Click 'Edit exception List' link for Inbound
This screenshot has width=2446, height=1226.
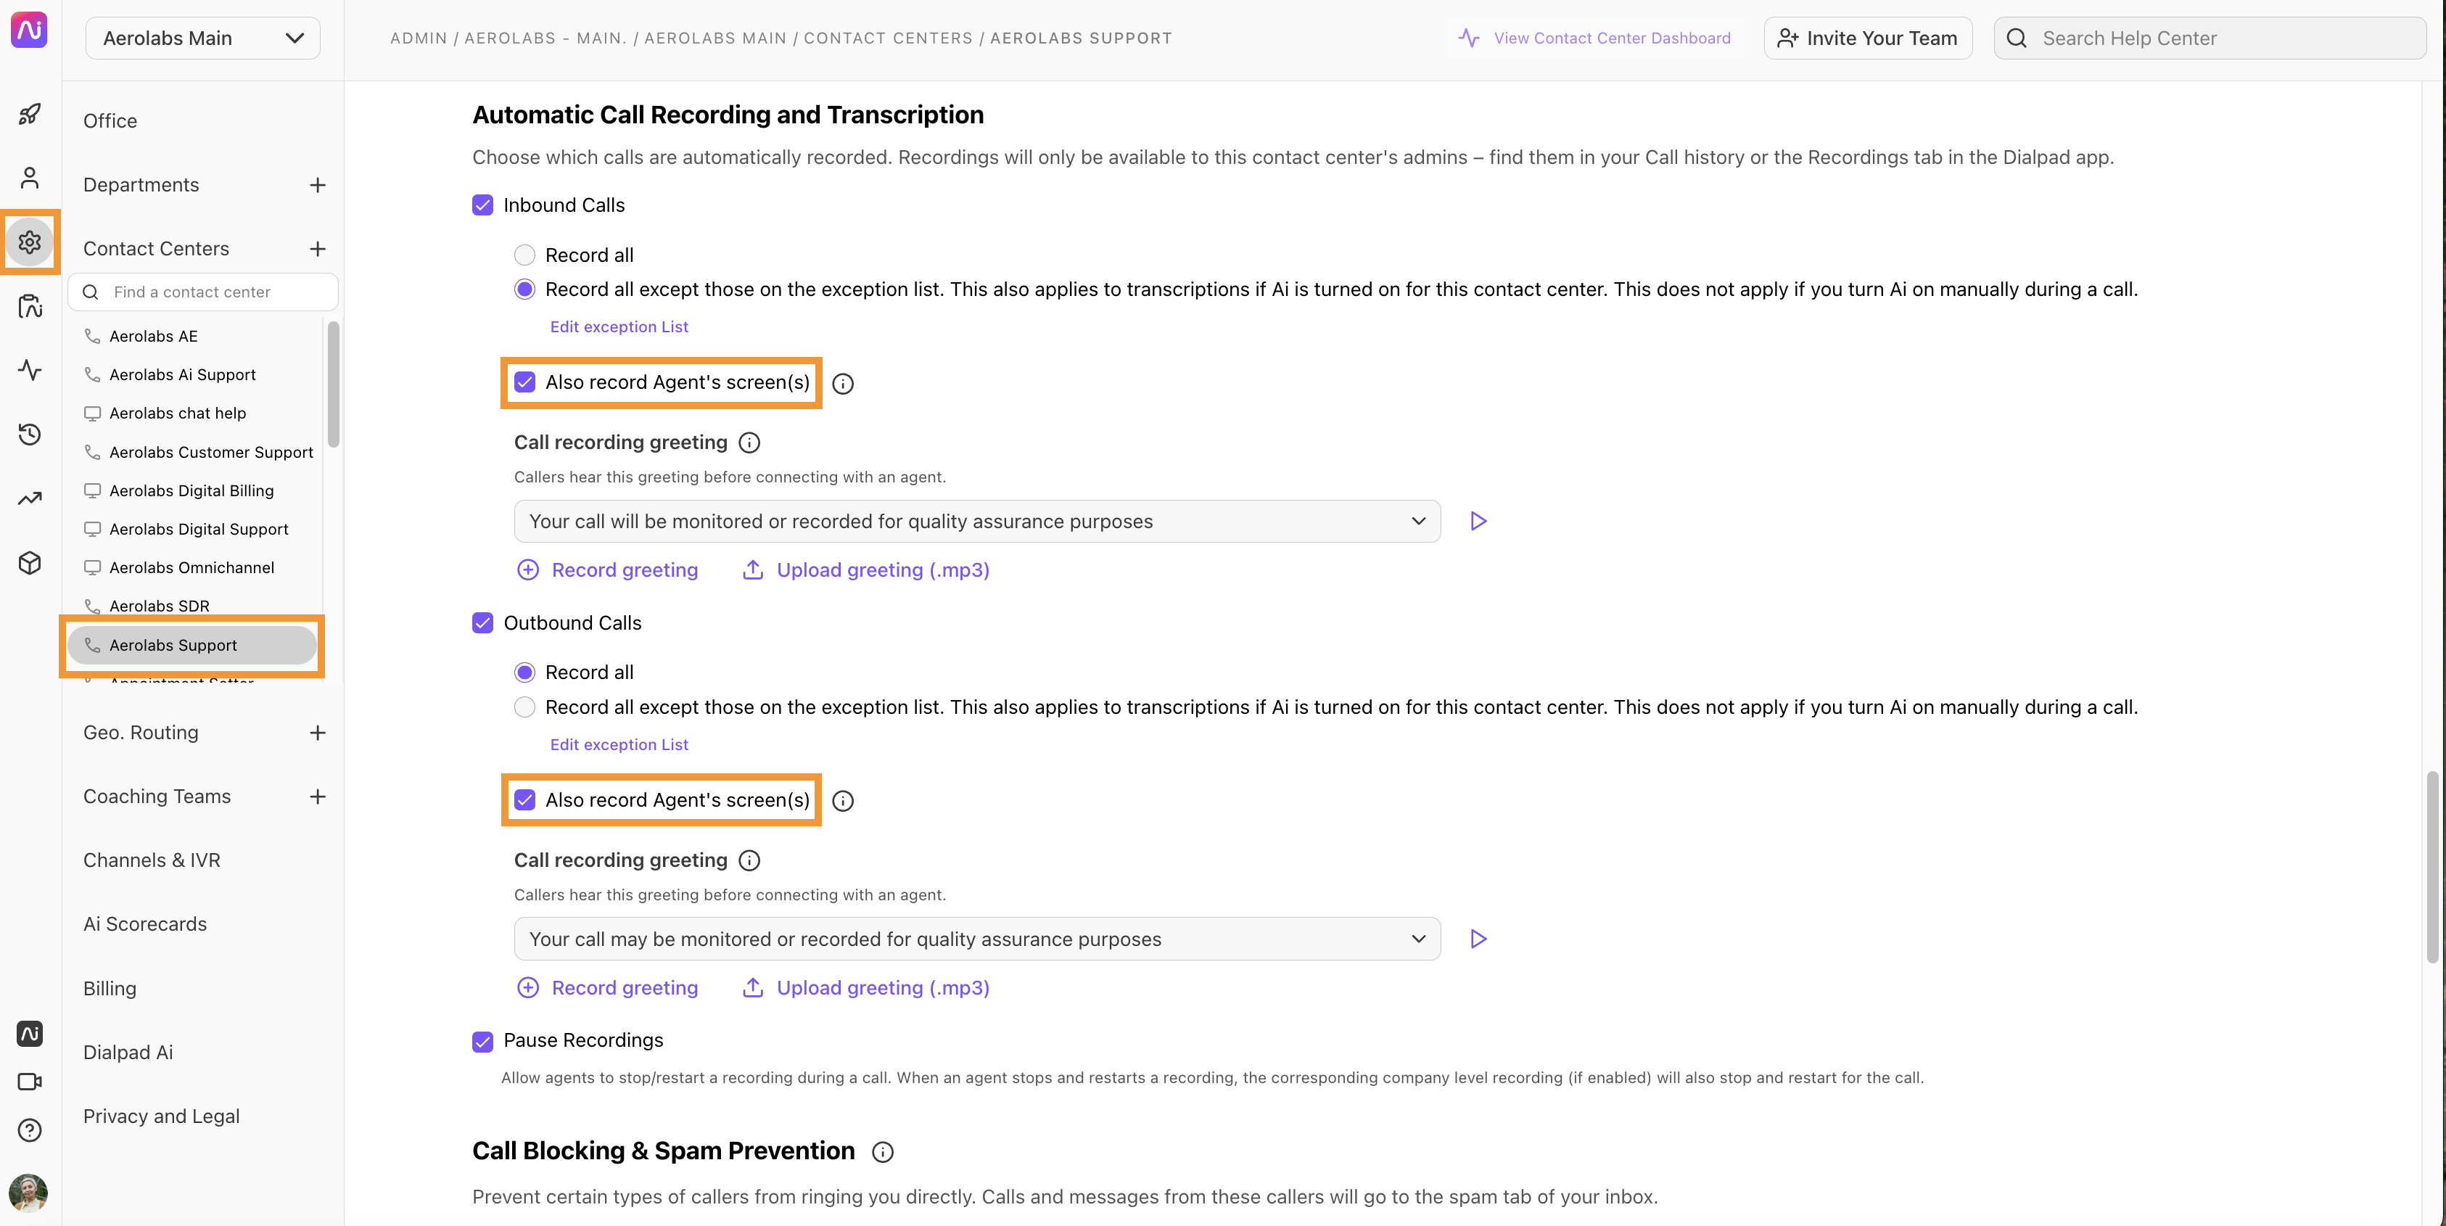pos(617,329)
